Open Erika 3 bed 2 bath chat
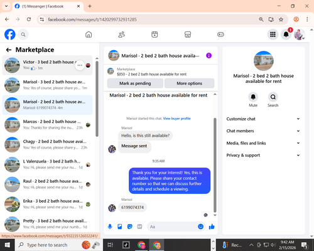Screen dimensions: 314x251 click(47, 205)
